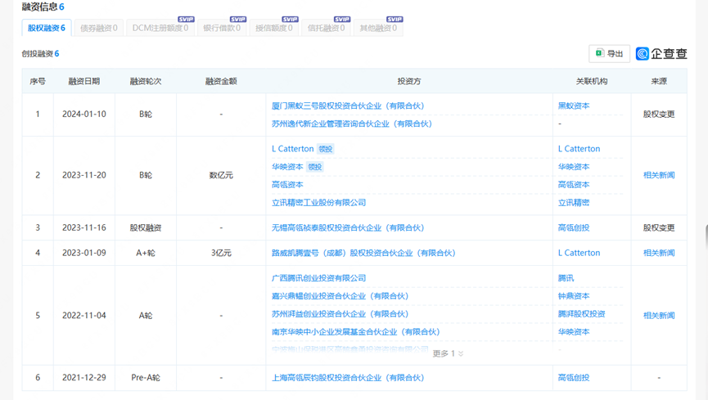Click the 企查查 logo icon
Viewport: 708px width, 400px height.
[642, 54]
